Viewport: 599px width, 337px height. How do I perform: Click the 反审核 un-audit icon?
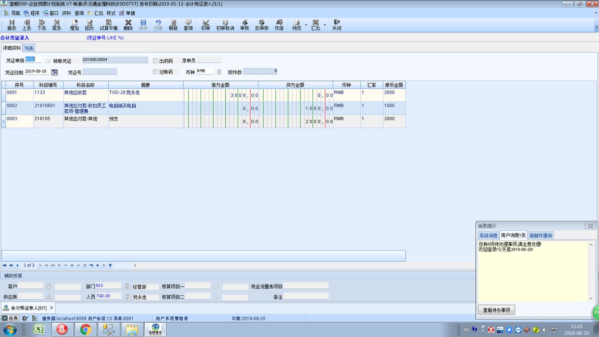click(x=262, y=25)
